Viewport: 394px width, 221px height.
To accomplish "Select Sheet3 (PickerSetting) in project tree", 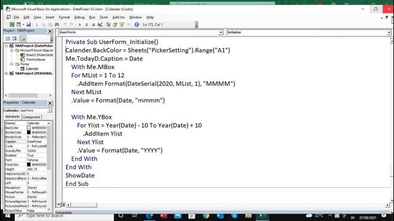I will pos(37,55).
